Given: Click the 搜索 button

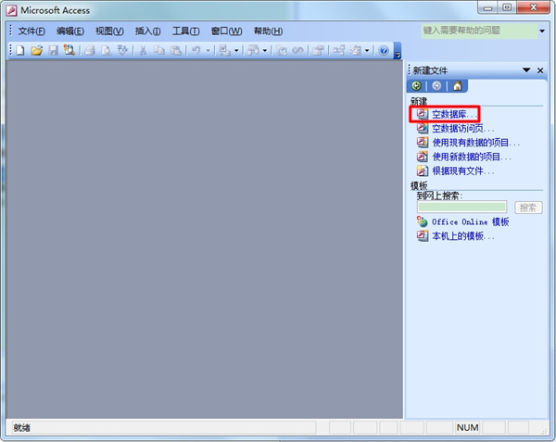Looking at the screenshot, I should (528, 208).
